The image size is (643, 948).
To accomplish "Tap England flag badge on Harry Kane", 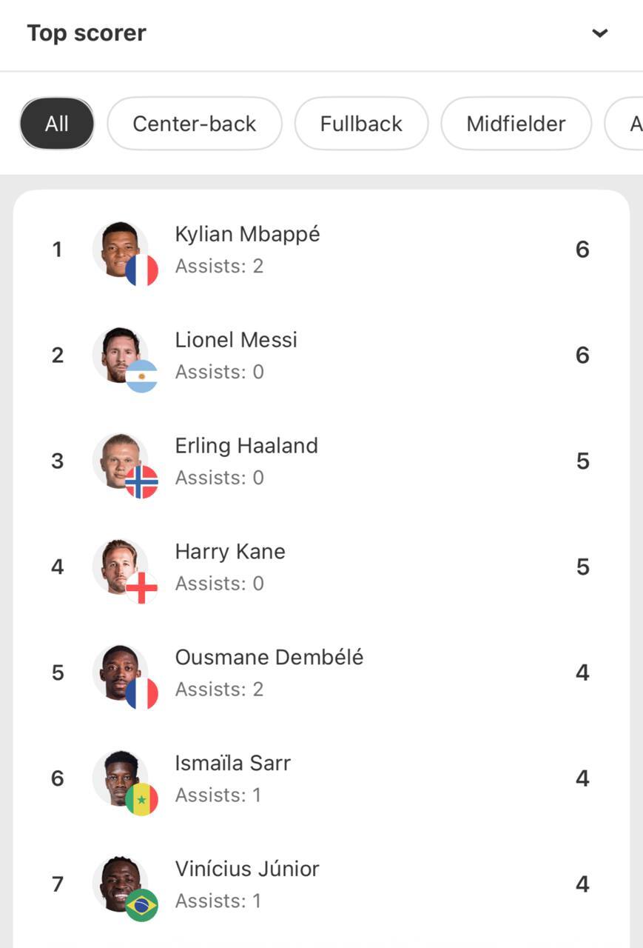I will [141, 588].
